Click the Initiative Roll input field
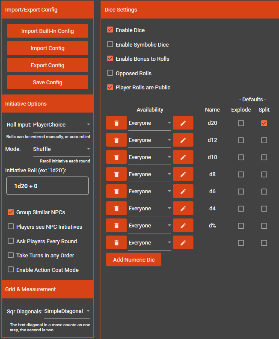The height and width of the screenshot is (339, 279). click(x=47, y=186)
